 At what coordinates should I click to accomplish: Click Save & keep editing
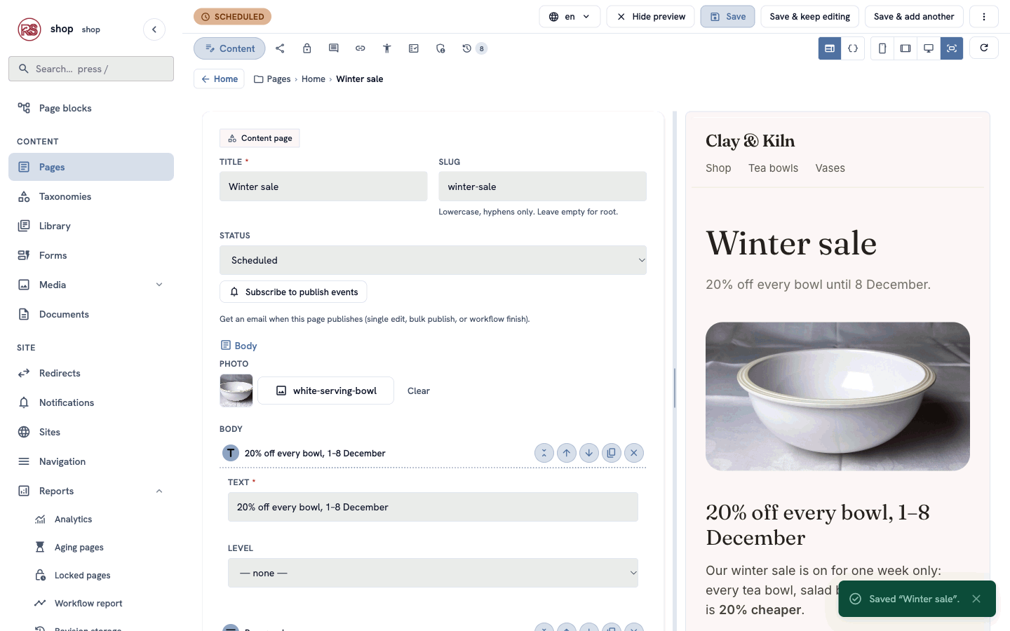[x=809, y=17]
